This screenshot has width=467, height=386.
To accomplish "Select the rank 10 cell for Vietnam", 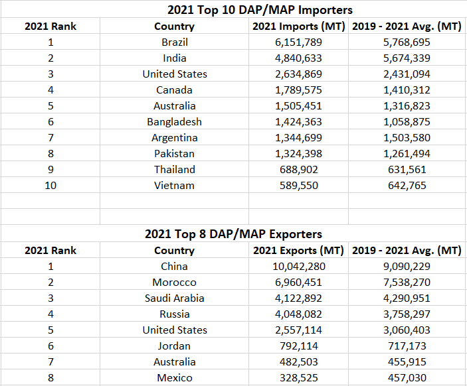I will point(50,185).
